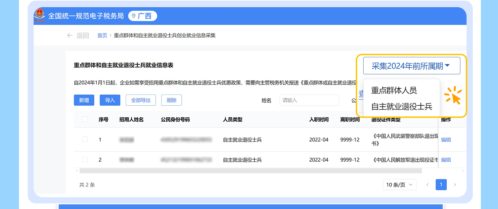
Task: Click the 姓名 input field
Action: tap(309, 100)
